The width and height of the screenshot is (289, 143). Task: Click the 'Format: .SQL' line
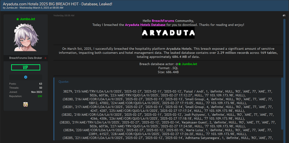click(168, 68)
